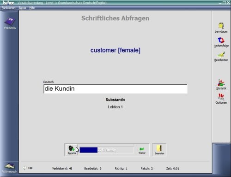Open the Extras menu
231x177 pixels.
click(x=22, y=8)
